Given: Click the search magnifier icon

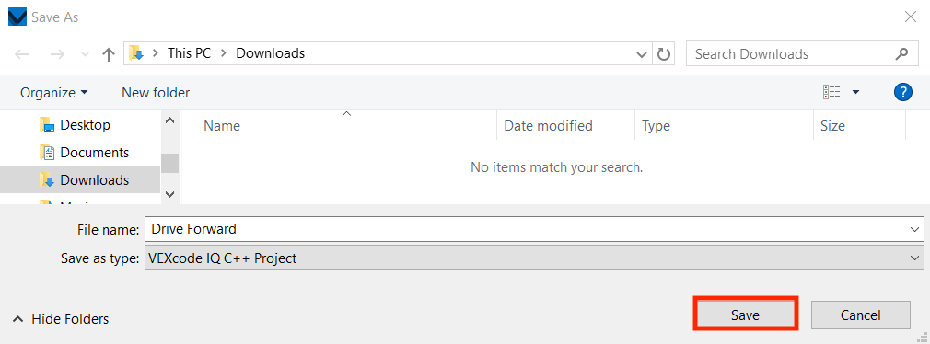Looking at the screenshot, I should 901,54.
